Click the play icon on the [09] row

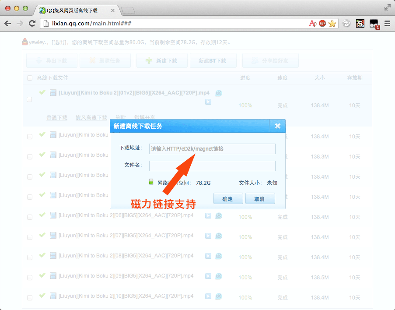coord(208,276)
